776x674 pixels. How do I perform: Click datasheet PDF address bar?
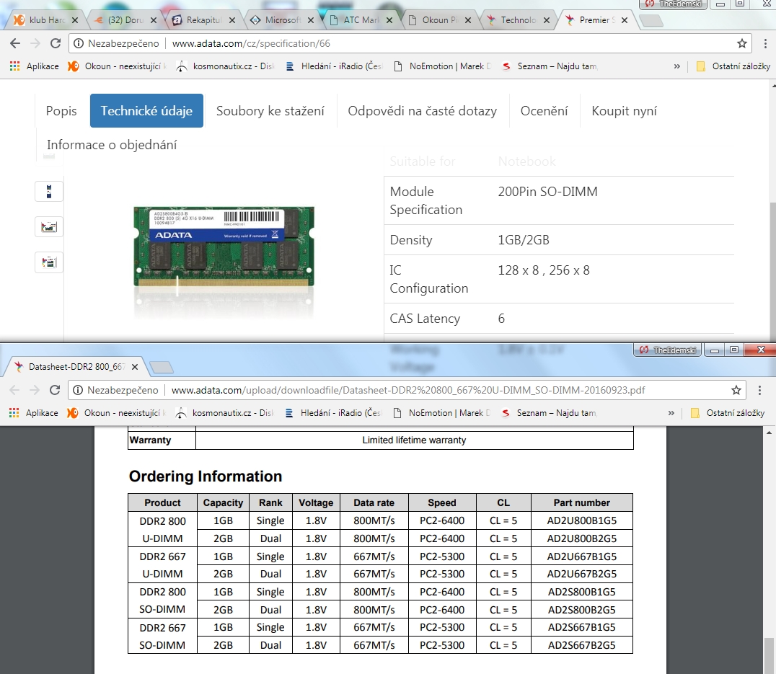[x=407, y=390]
